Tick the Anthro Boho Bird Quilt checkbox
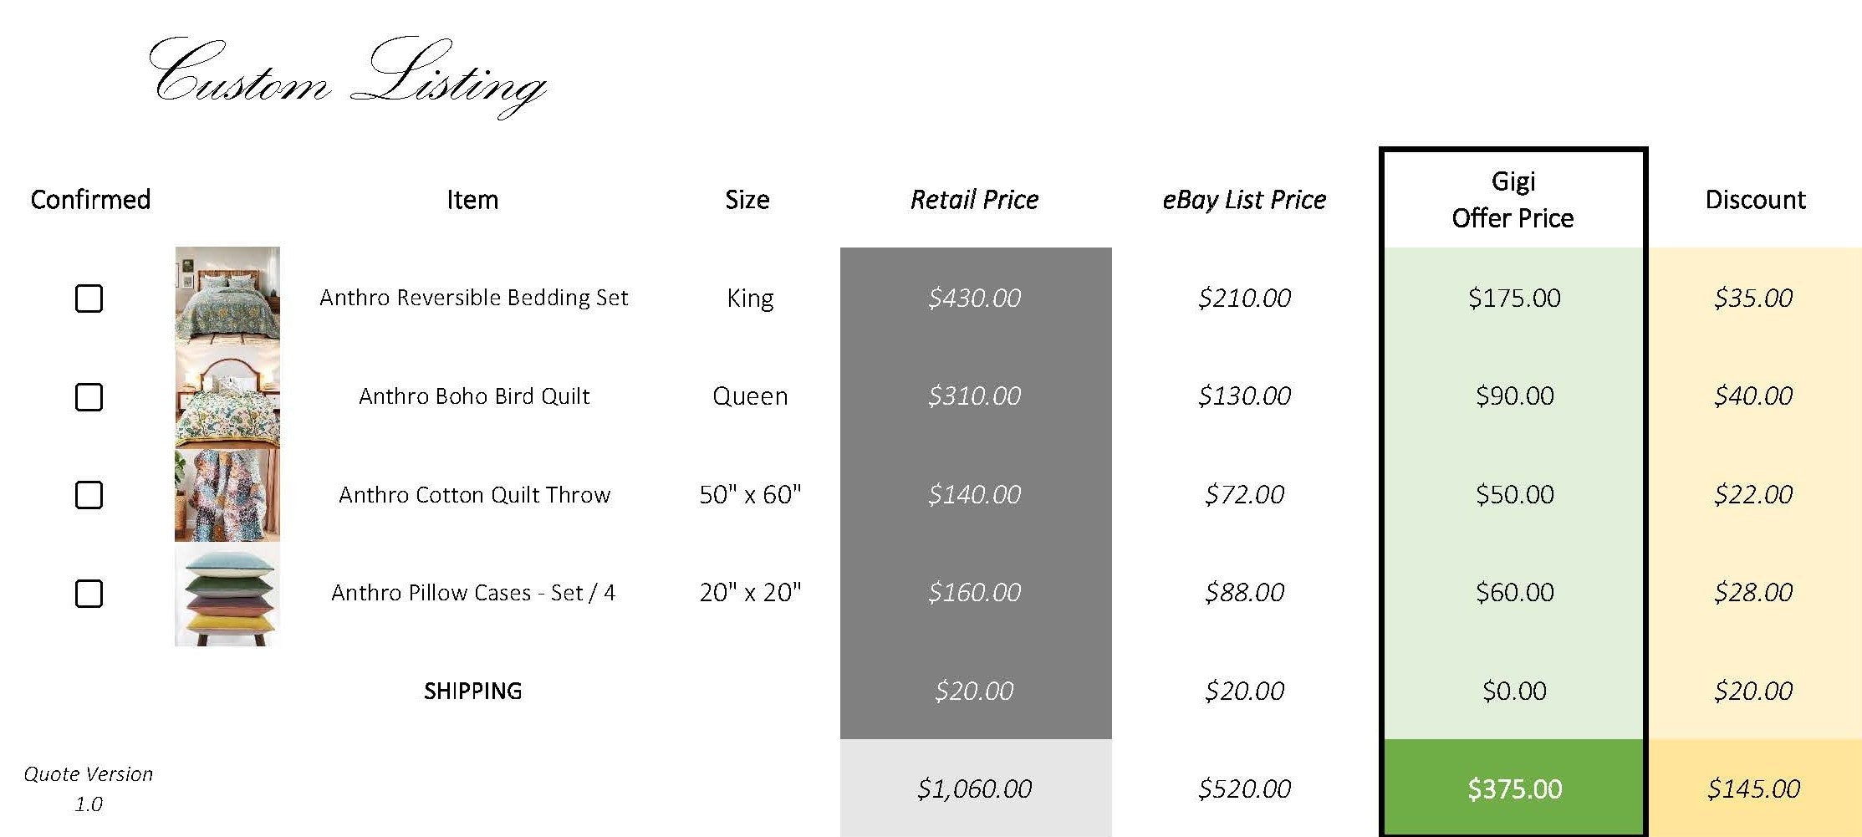The height and width of the screenshot is (837, 1862). coord(89,397)
